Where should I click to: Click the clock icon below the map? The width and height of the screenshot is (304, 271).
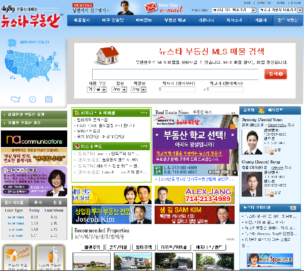pos(33,99)
